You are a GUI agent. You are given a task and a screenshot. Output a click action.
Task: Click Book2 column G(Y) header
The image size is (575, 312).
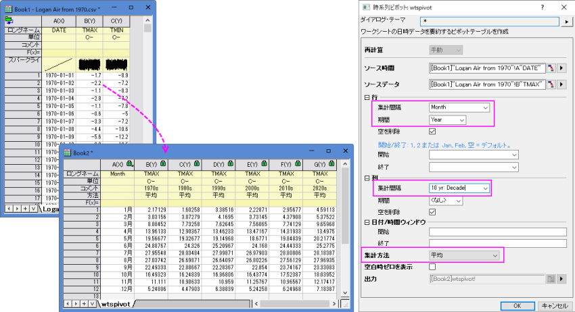coord(319,164)
